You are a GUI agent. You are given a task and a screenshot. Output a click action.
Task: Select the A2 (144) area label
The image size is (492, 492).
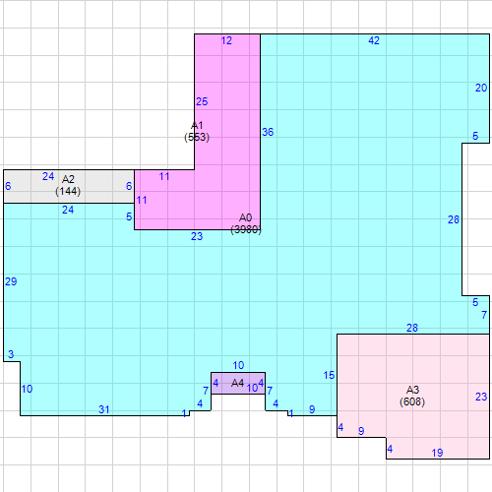pos(68,185)
